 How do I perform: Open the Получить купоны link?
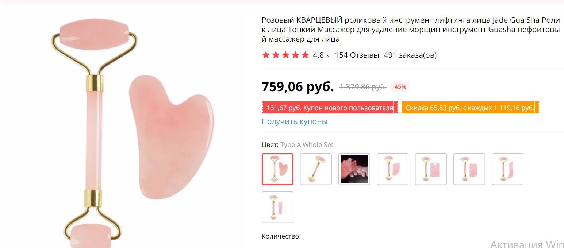[x=295, y=121]
